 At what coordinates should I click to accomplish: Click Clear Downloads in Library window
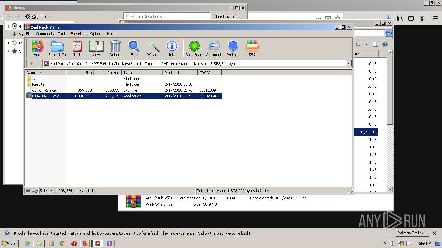click(227, 16)
